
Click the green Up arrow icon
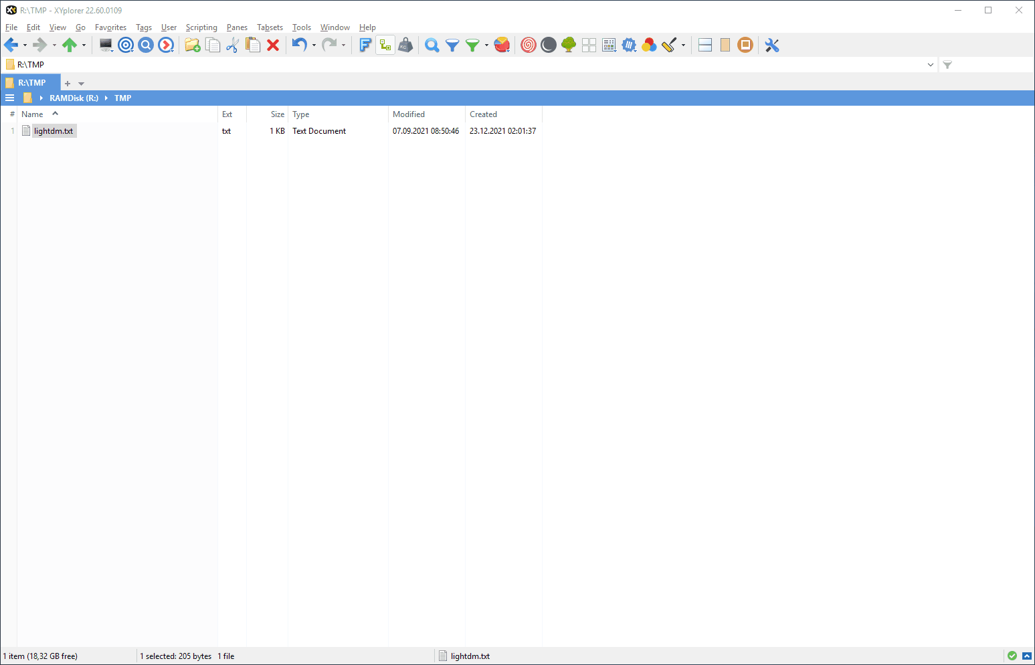click(x=69, y=45)
